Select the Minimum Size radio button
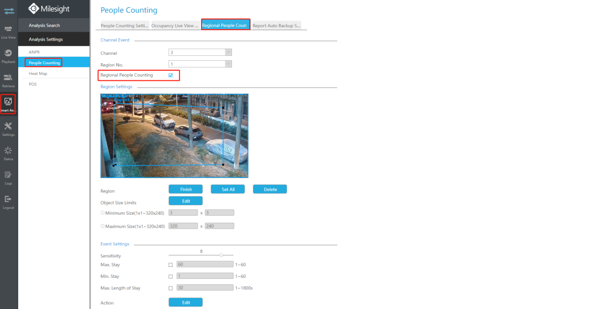Viewport: 610px width, 309px height. coord(103,213)
